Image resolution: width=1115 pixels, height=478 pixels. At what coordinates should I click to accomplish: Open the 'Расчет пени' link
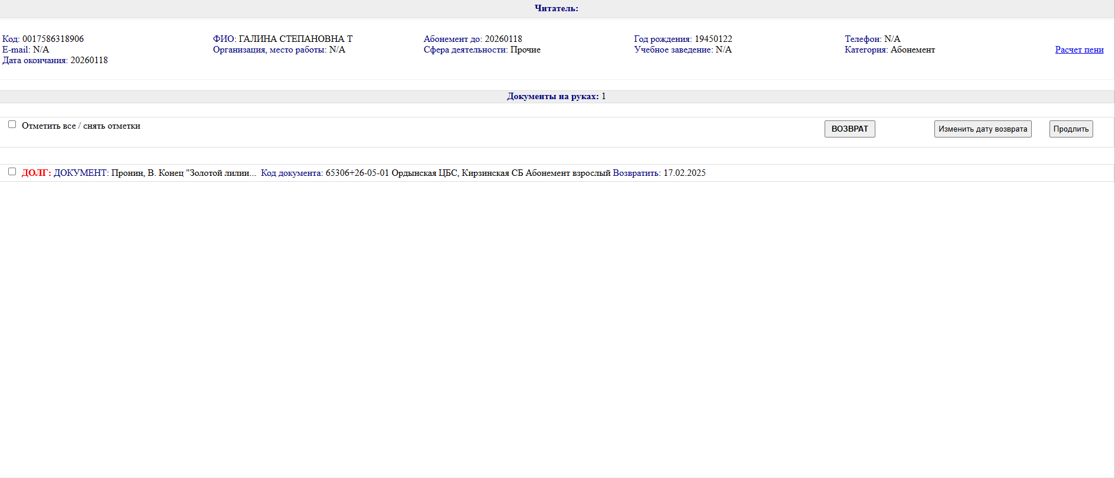pos(1079,50)
